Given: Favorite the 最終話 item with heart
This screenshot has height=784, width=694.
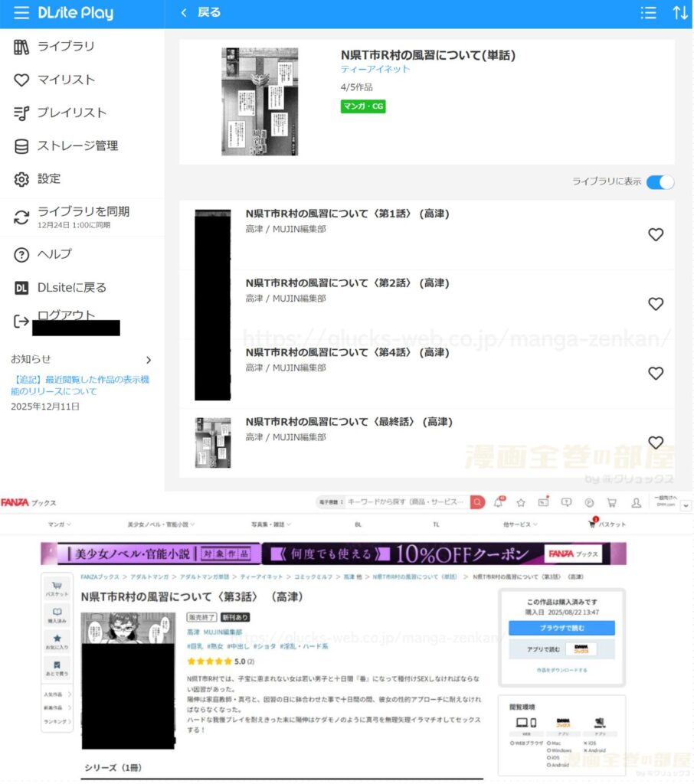Looking at the screenshot, I should pyautogui.click(x=655, y=443).
